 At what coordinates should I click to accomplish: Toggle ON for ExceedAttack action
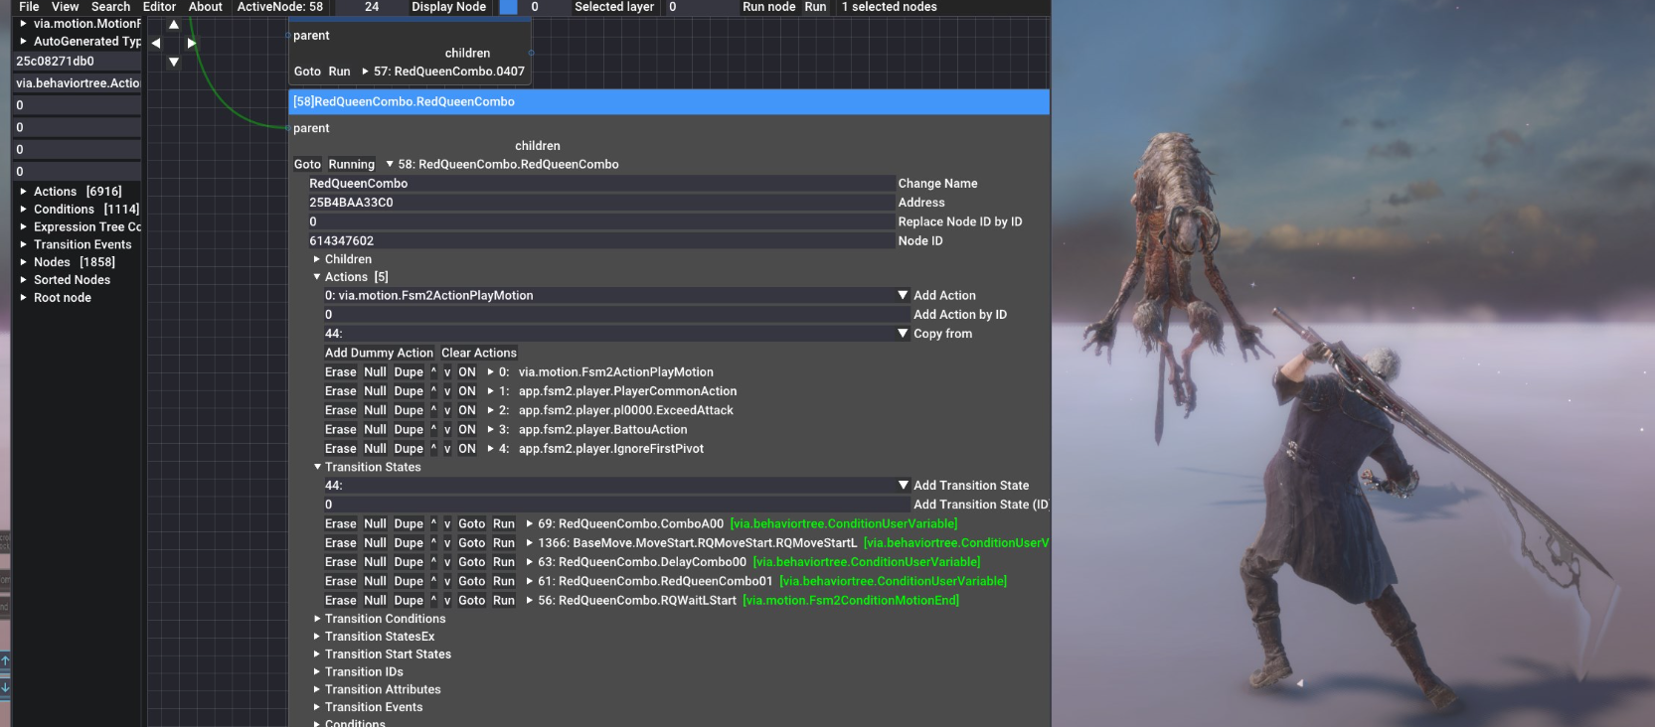click(467, 410)
